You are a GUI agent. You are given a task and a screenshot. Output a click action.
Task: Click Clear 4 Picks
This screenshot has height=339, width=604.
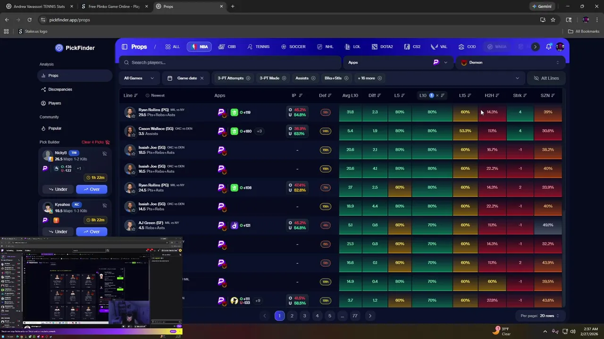click(x=96, y=142)
